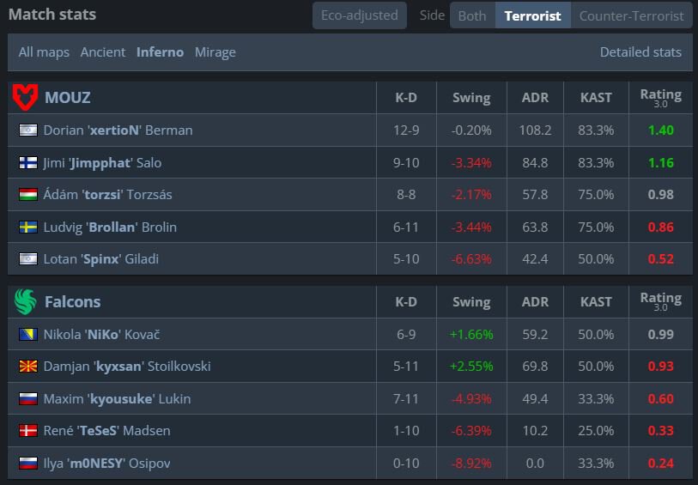This screenshot has width=698, height=485.
Task: Open Ilya 'm0NESY' Osipov's player page
Action: [106, 464]
